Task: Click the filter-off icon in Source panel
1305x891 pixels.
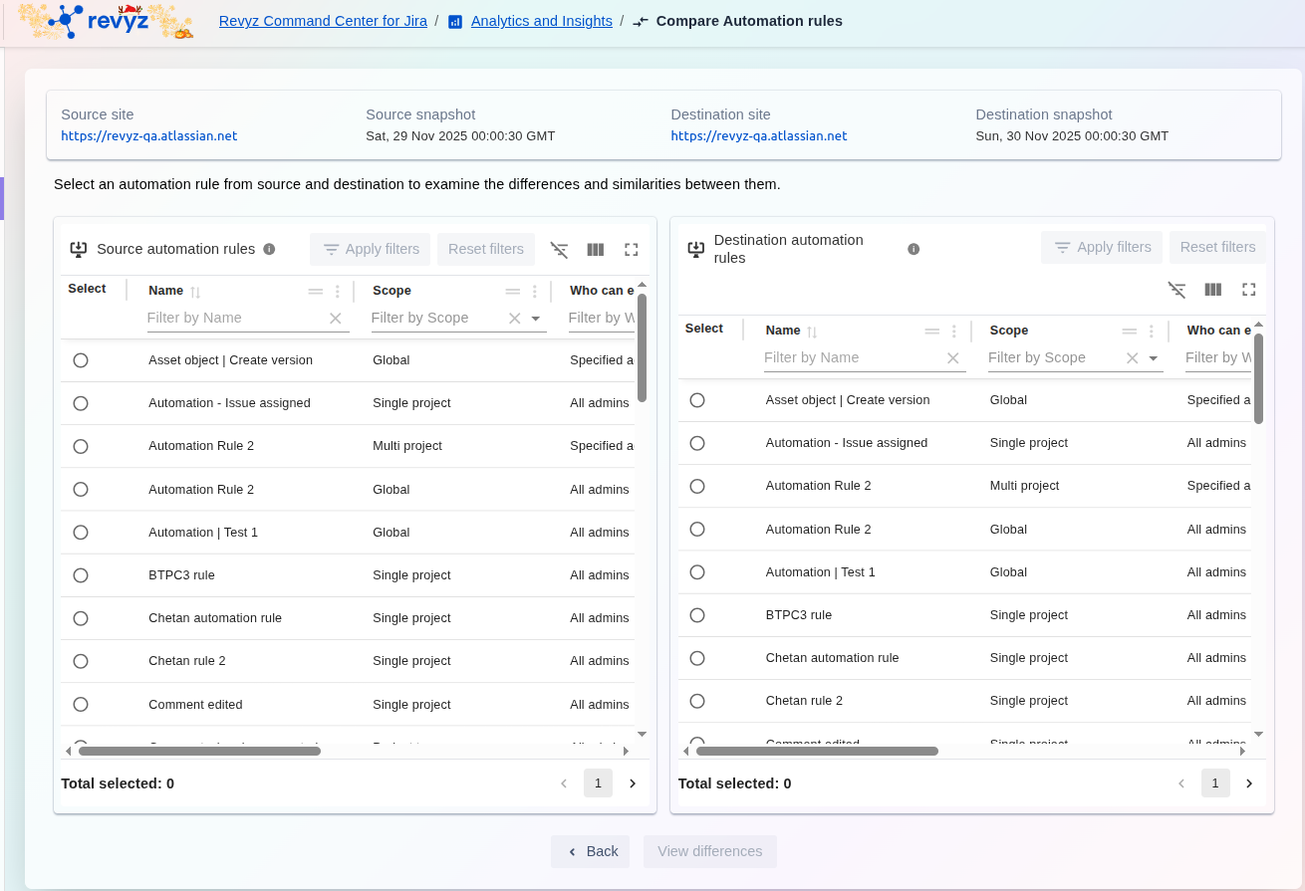Action: [x=560, y=250]
